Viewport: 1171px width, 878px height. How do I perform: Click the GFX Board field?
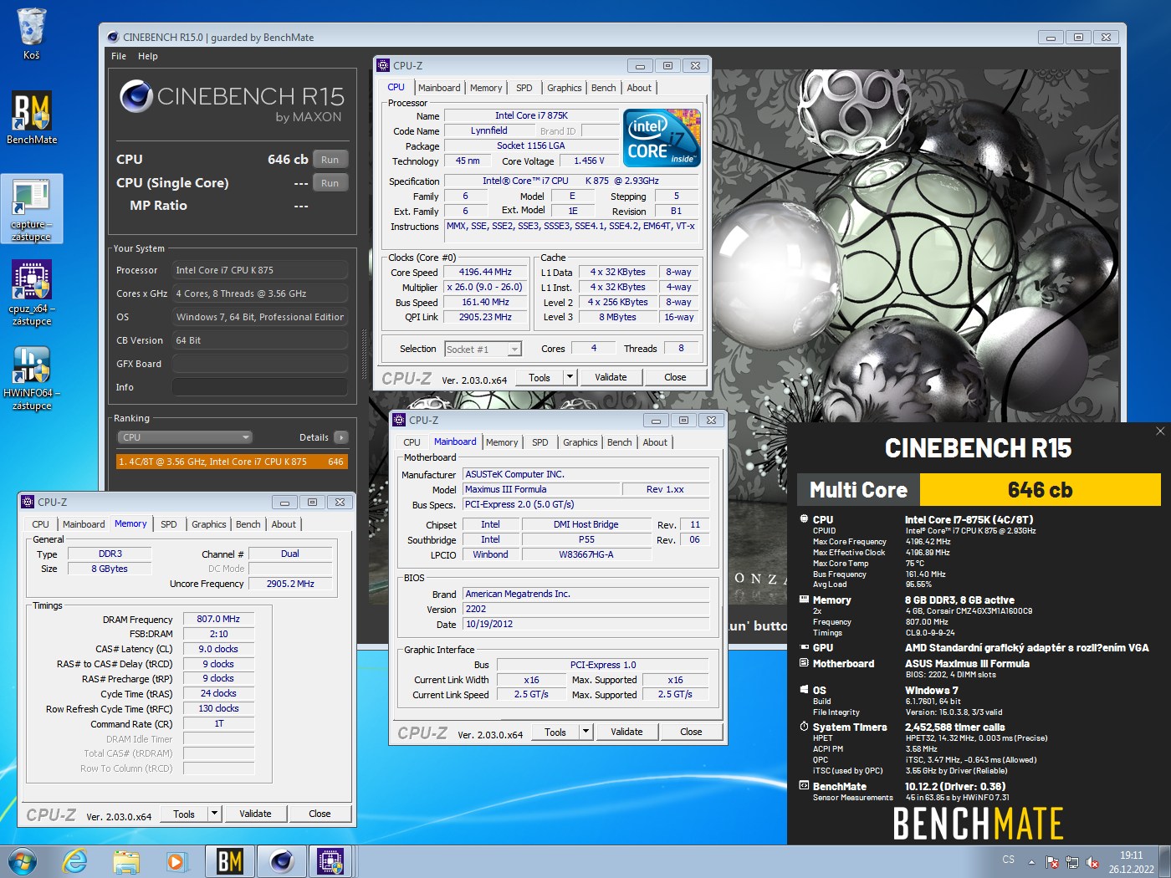tap(260, 364)
